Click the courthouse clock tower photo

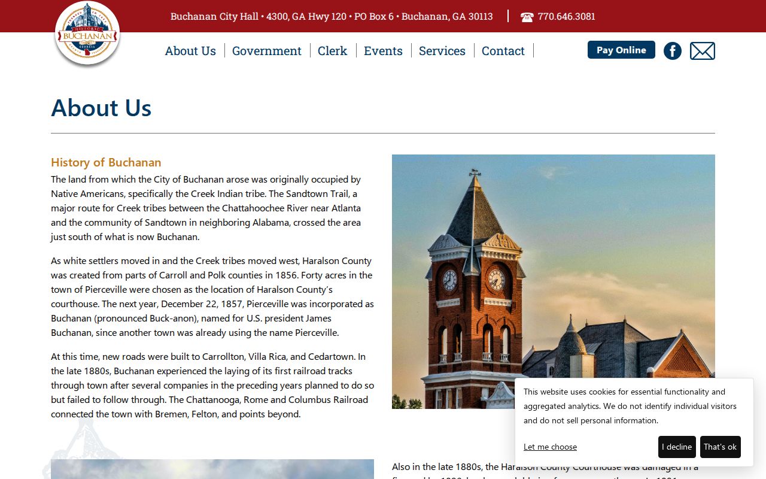tap(554, 281)
